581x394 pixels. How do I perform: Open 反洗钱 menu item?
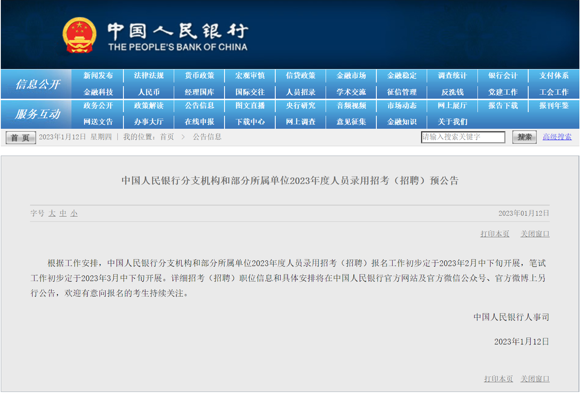(452, 92)
